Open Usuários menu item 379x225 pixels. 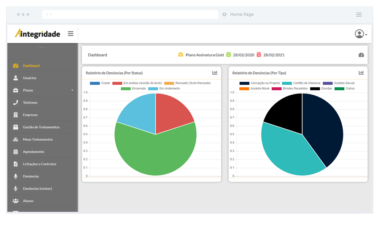(42, 78)
